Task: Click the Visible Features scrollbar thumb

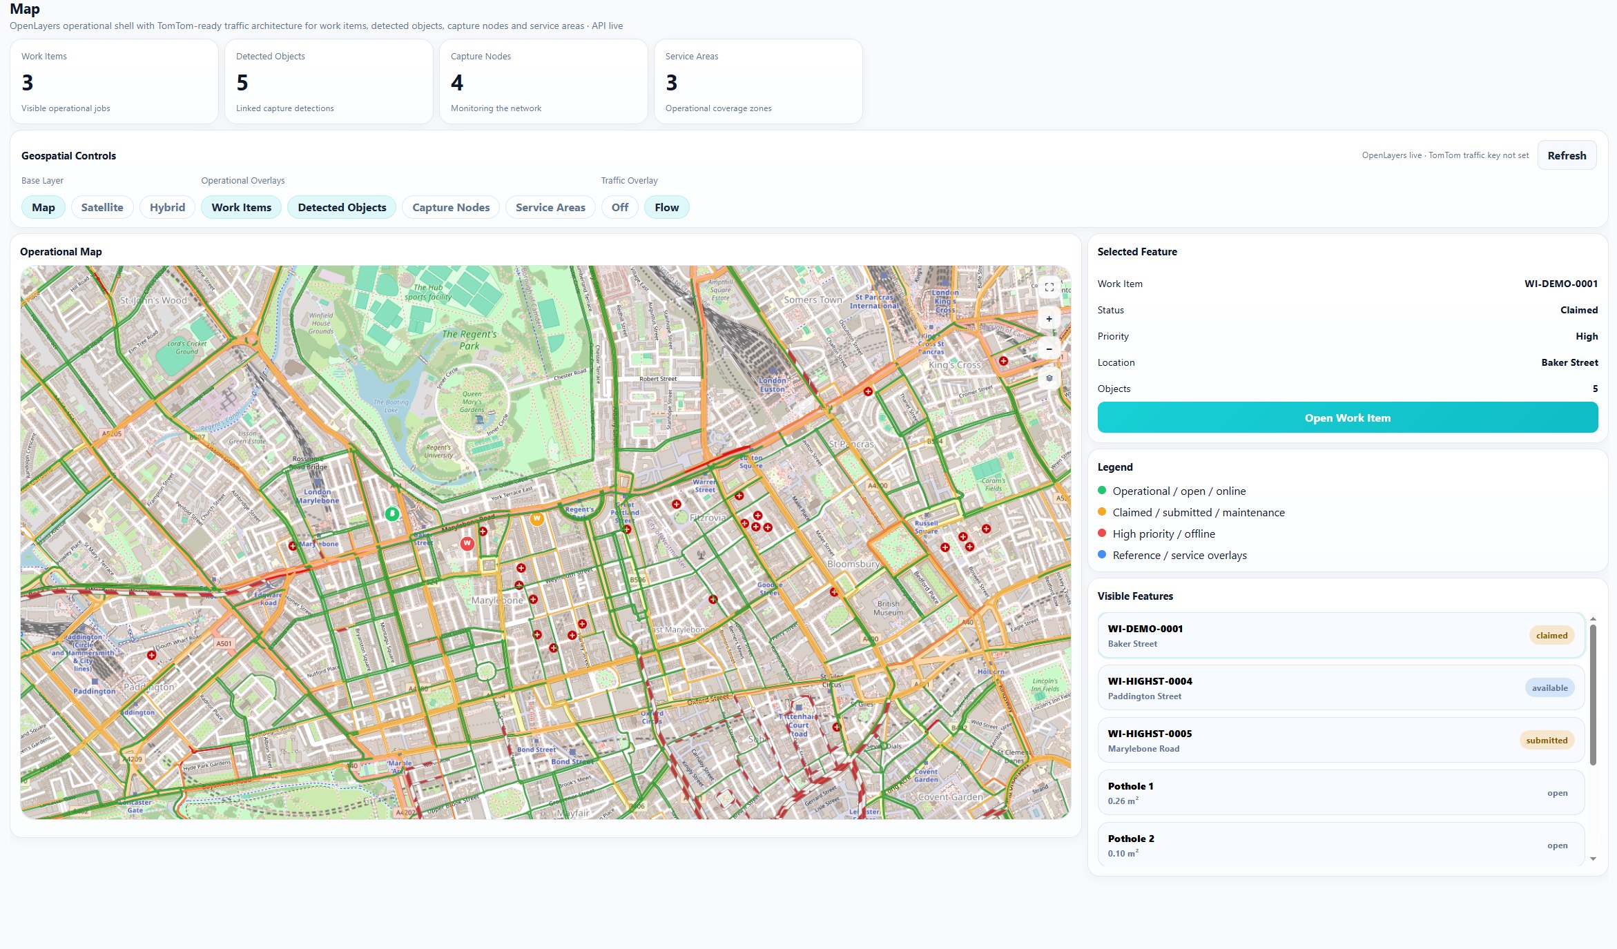Action: point(1593,694)
